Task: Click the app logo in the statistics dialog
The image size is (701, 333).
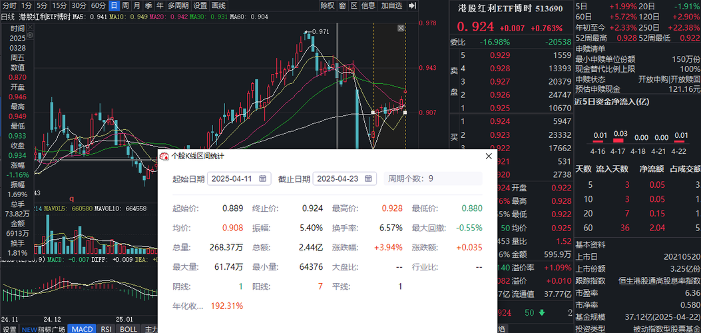Action: 163,156
